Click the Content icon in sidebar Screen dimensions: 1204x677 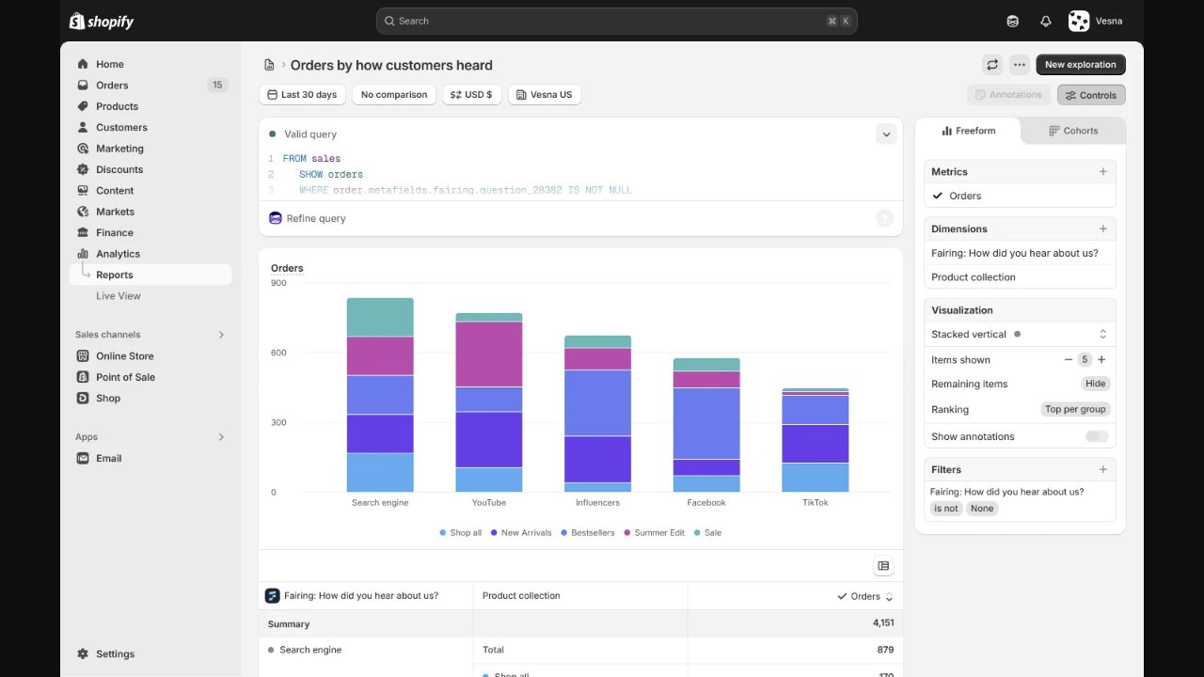pyautogui.click(x=83, y=190)
